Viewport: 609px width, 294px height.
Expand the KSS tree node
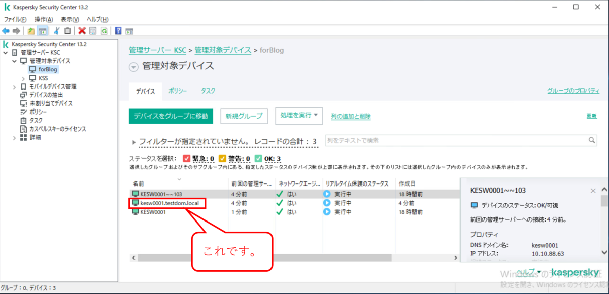click(23, 78)
